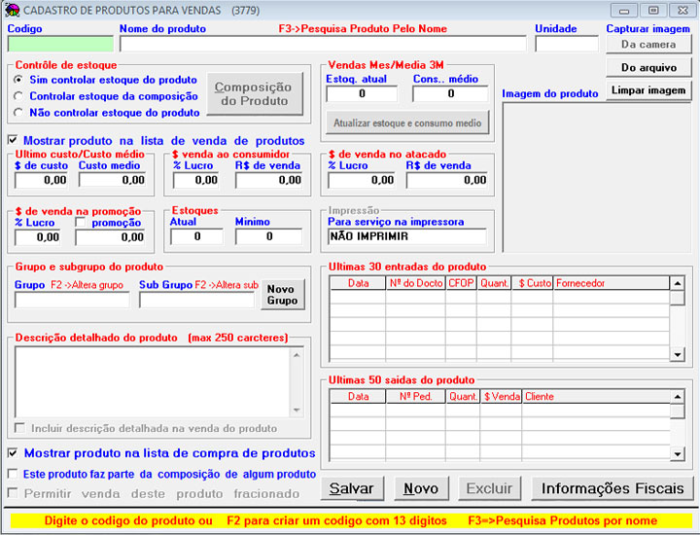Click 'CFOP' column header
This screenshot has height=535, width=700.
click(x=461, y=283)
